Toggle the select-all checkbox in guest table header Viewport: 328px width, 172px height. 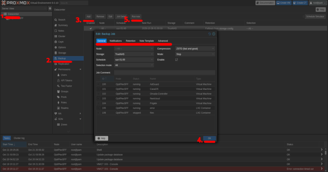tap(98, 79)
